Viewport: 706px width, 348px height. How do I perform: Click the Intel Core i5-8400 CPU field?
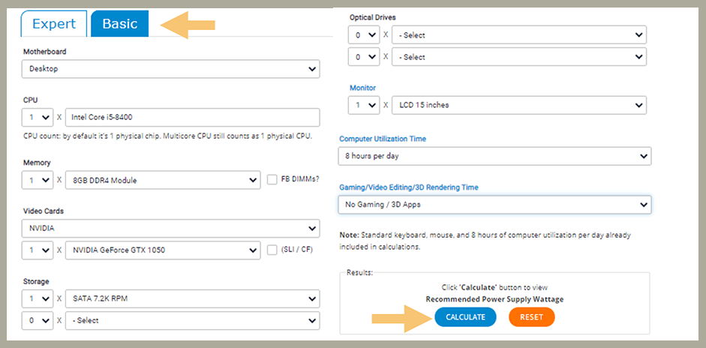click(193, 118)
